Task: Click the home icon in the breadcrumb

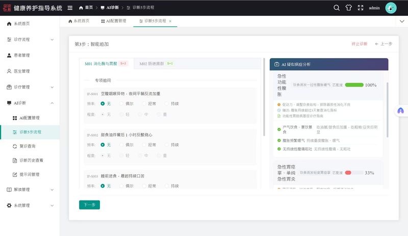Action: click(x=81, y=8)
